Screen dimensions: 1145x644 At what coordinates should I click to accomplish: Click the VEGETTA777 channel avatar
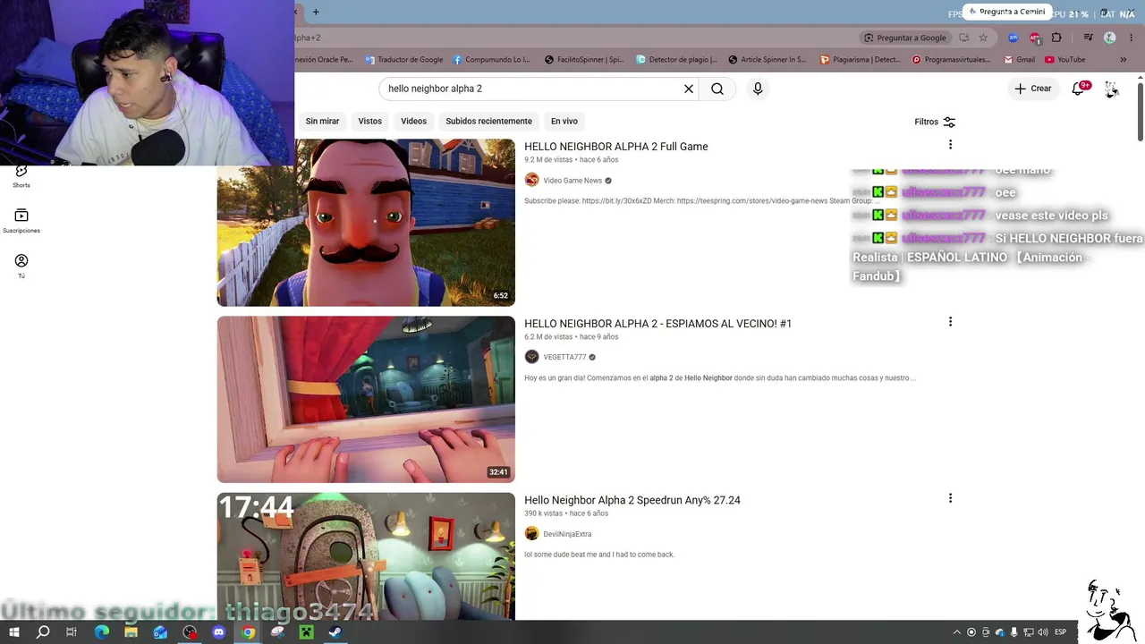tap(531, 357)
